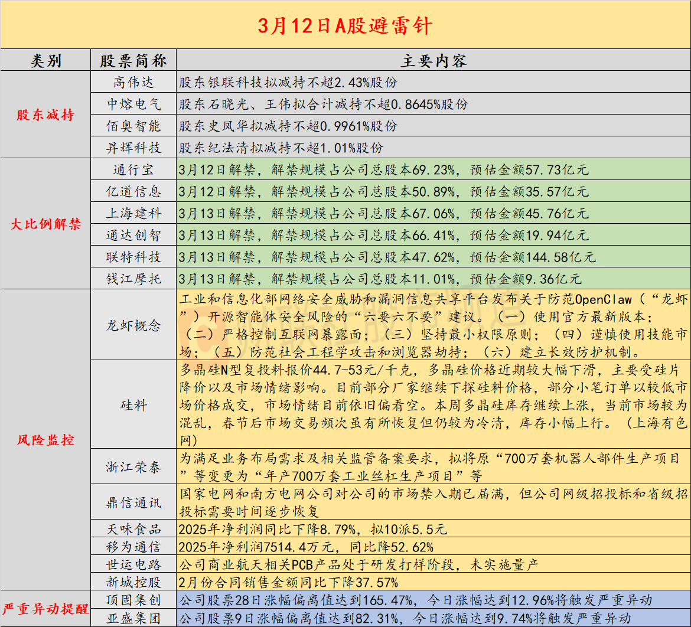Click the 预估金额9.36亿元 unlock row
The image size is (691, 627).
pos(433,279)
